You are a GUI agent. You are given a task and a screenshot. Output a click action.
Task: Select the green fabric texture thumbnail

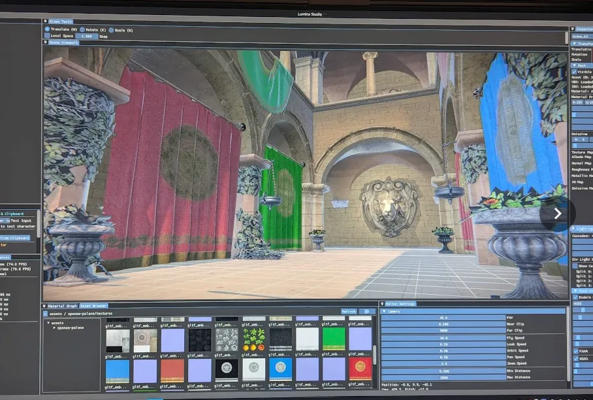point(334,339)
